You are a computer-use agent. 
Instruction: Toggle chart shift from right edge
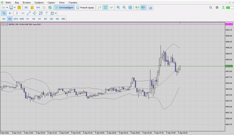[143, 8]
